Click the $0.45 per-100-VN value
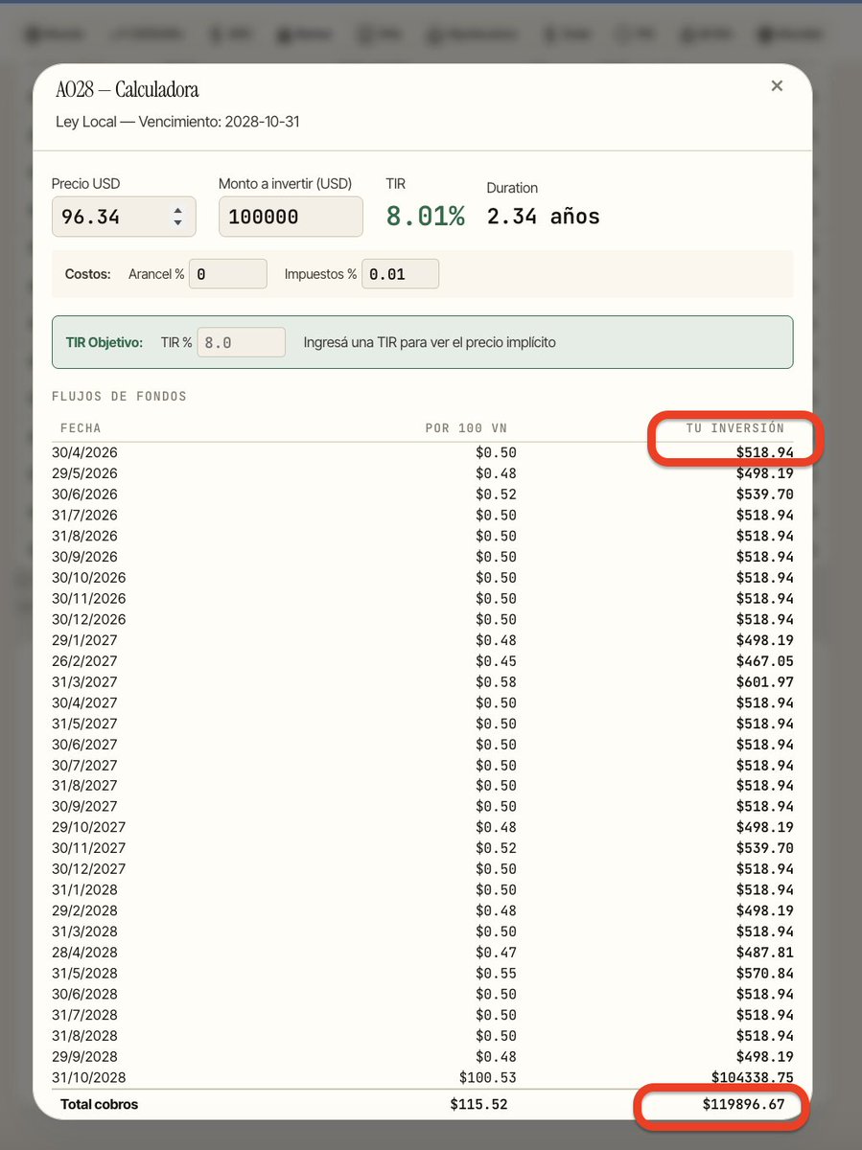This screenshot has width=862, height=1150. (x=496, y=661)
